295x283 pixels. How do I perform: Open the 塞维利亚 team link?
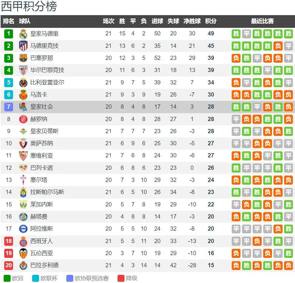pos(42,156)
